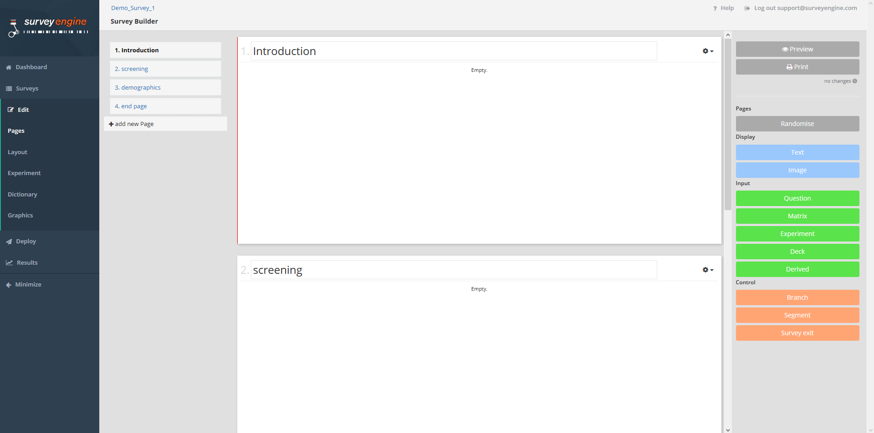
Task: Open the Demo_Survey_1 breadcrumb link
Action: coord(133,8)
